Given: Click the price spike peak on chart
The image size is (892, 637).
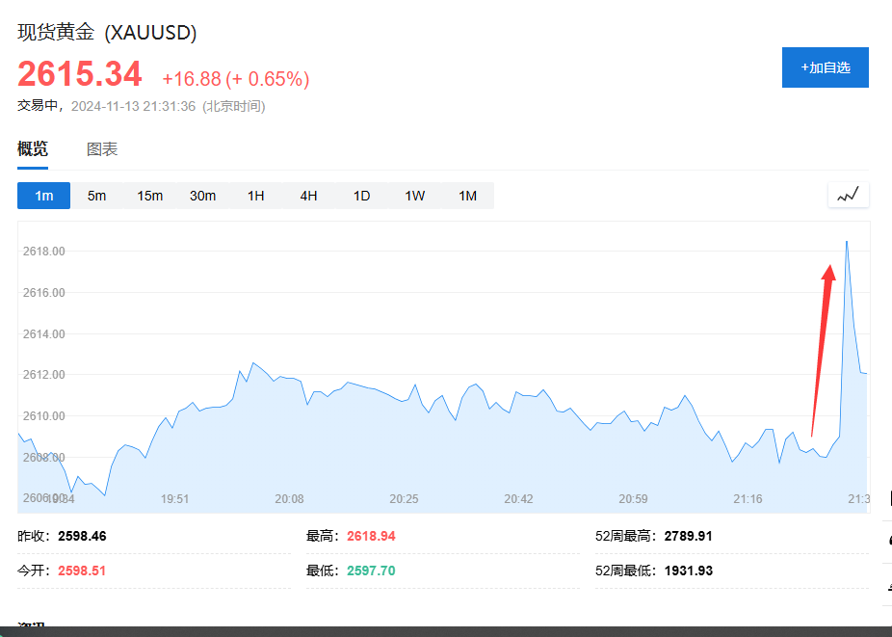Looking at the screenshot, I should click(846, 242).
